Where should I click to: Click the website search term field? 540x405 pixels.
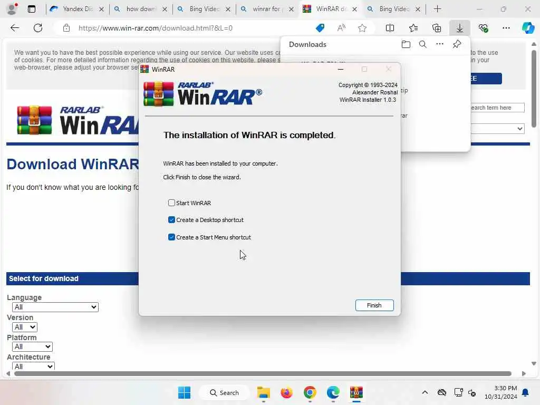pyautogui.click(x=497, y=108)
